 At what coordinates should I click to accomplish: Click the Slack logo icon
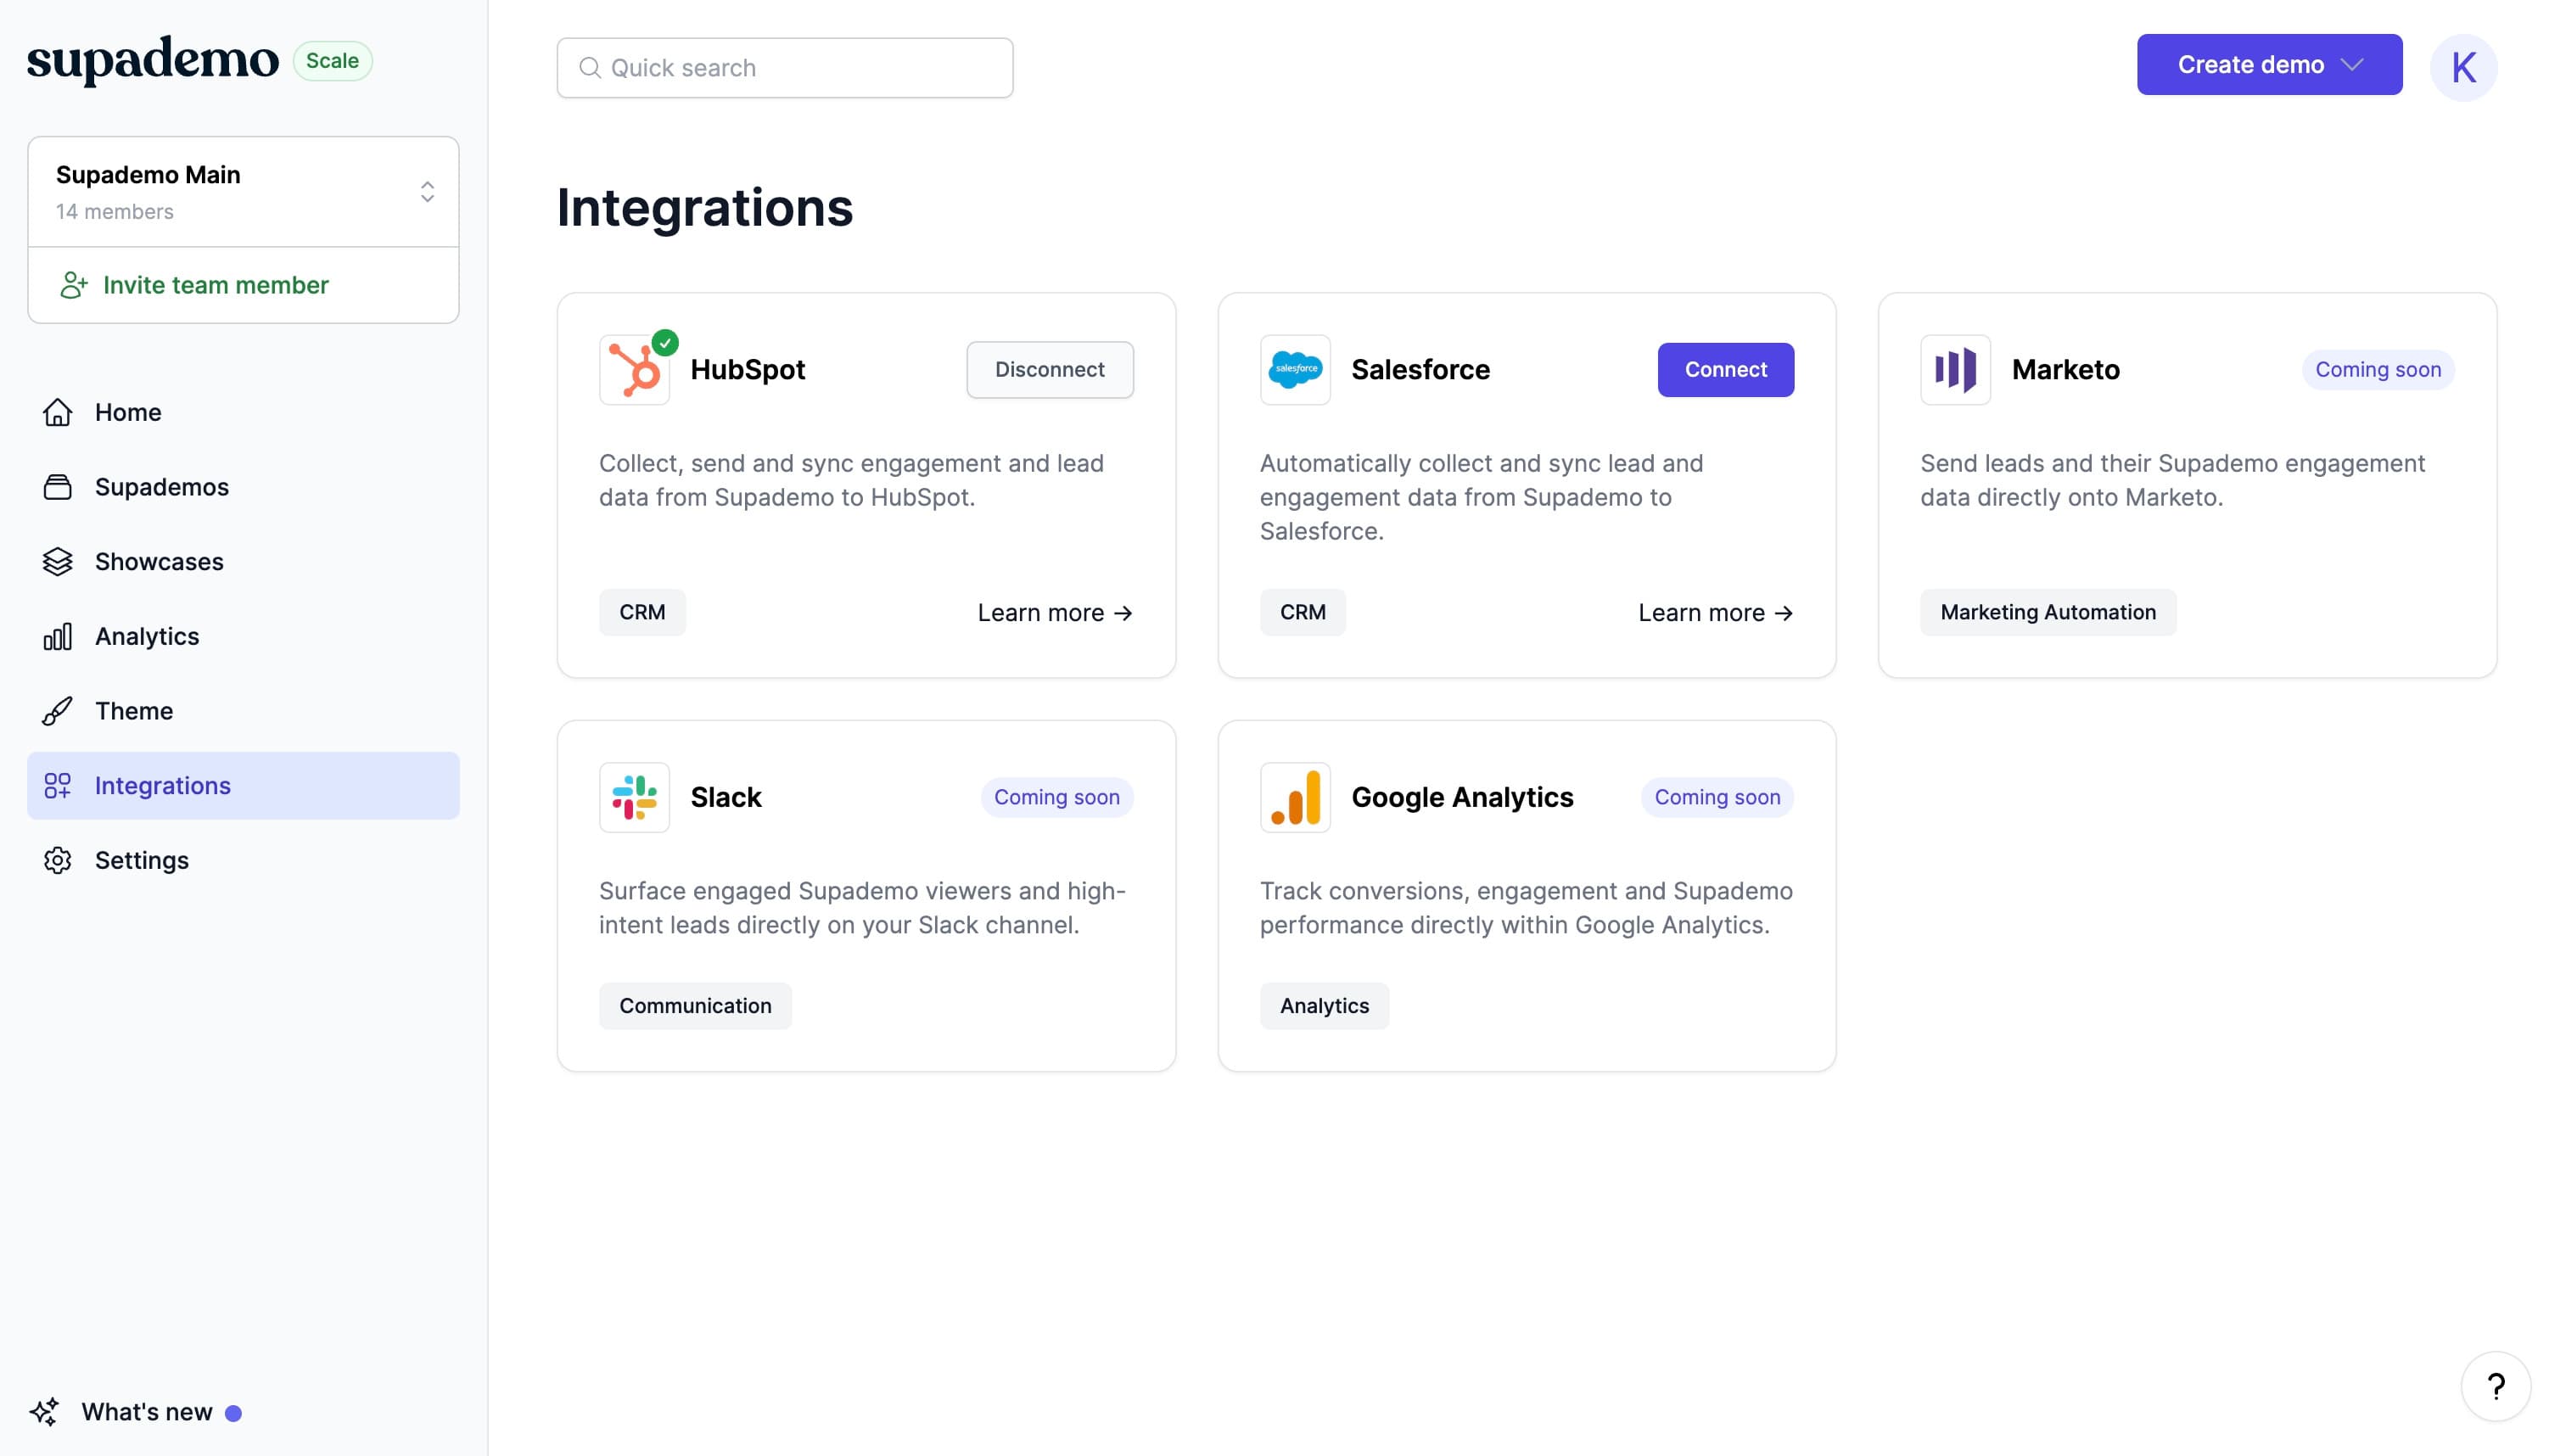coord(634,798)
